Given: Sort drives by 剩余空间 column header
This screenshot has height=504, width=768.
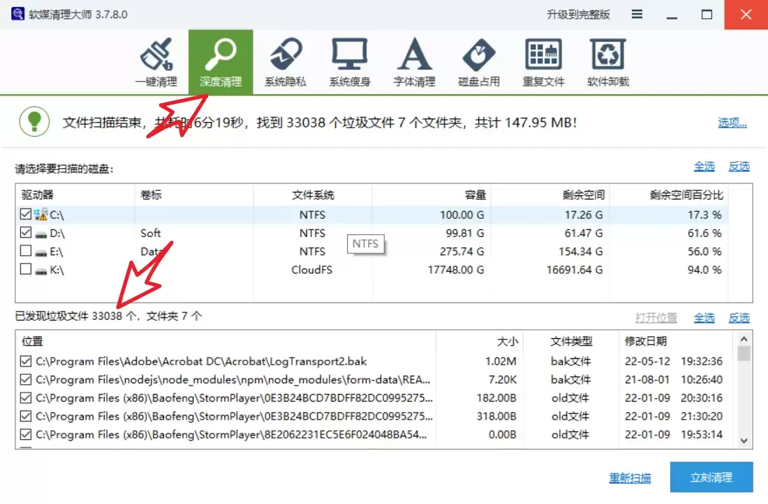Looking at the screenshot, I should click(550, 194).
